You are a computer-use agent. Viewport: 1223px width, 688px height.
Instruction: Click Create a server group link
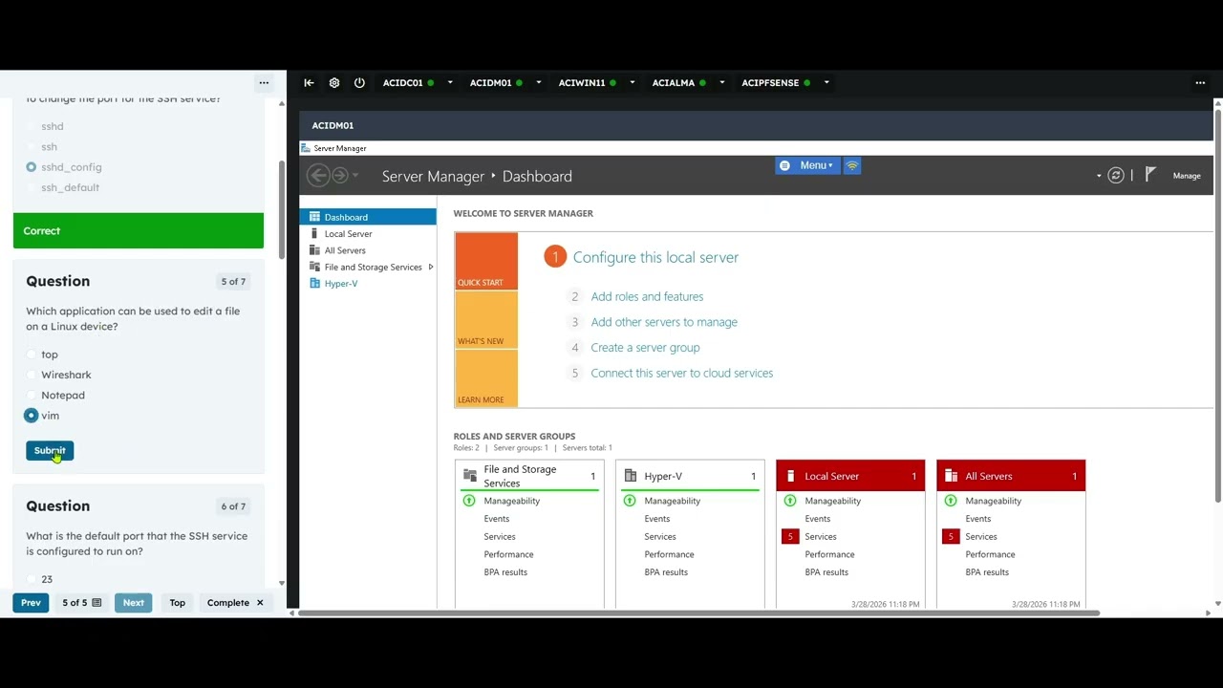tap(645, 348)
